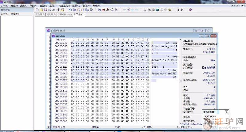Viewport: 246px width, 132px height.
Task: Switch to the 222.docx tab
Action: coord(78,14)
